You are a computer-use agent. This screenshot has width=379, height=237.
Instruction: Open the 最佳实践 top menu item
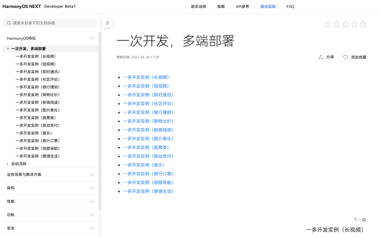point(268,7)
